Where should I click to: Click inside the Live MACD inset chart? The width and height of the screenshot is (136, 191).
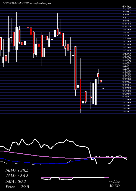(75, 177)
